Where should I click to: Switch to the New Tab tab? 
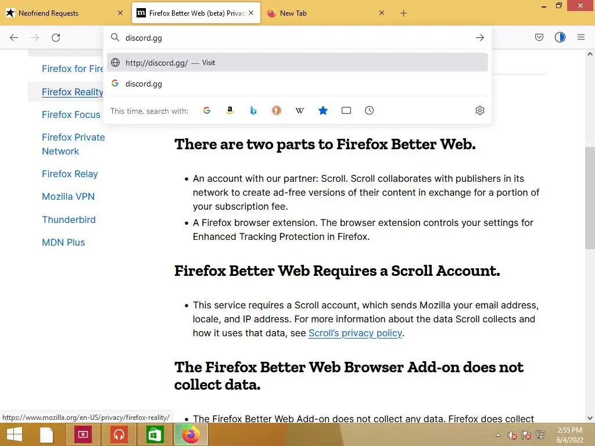[x=327, y=13]
